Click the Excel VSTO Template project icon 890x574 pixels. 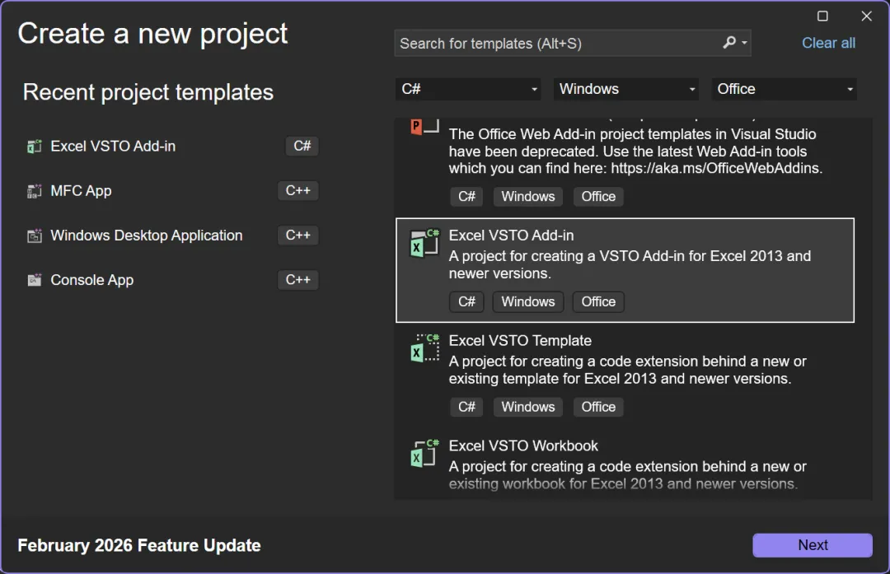pos(424,348)
